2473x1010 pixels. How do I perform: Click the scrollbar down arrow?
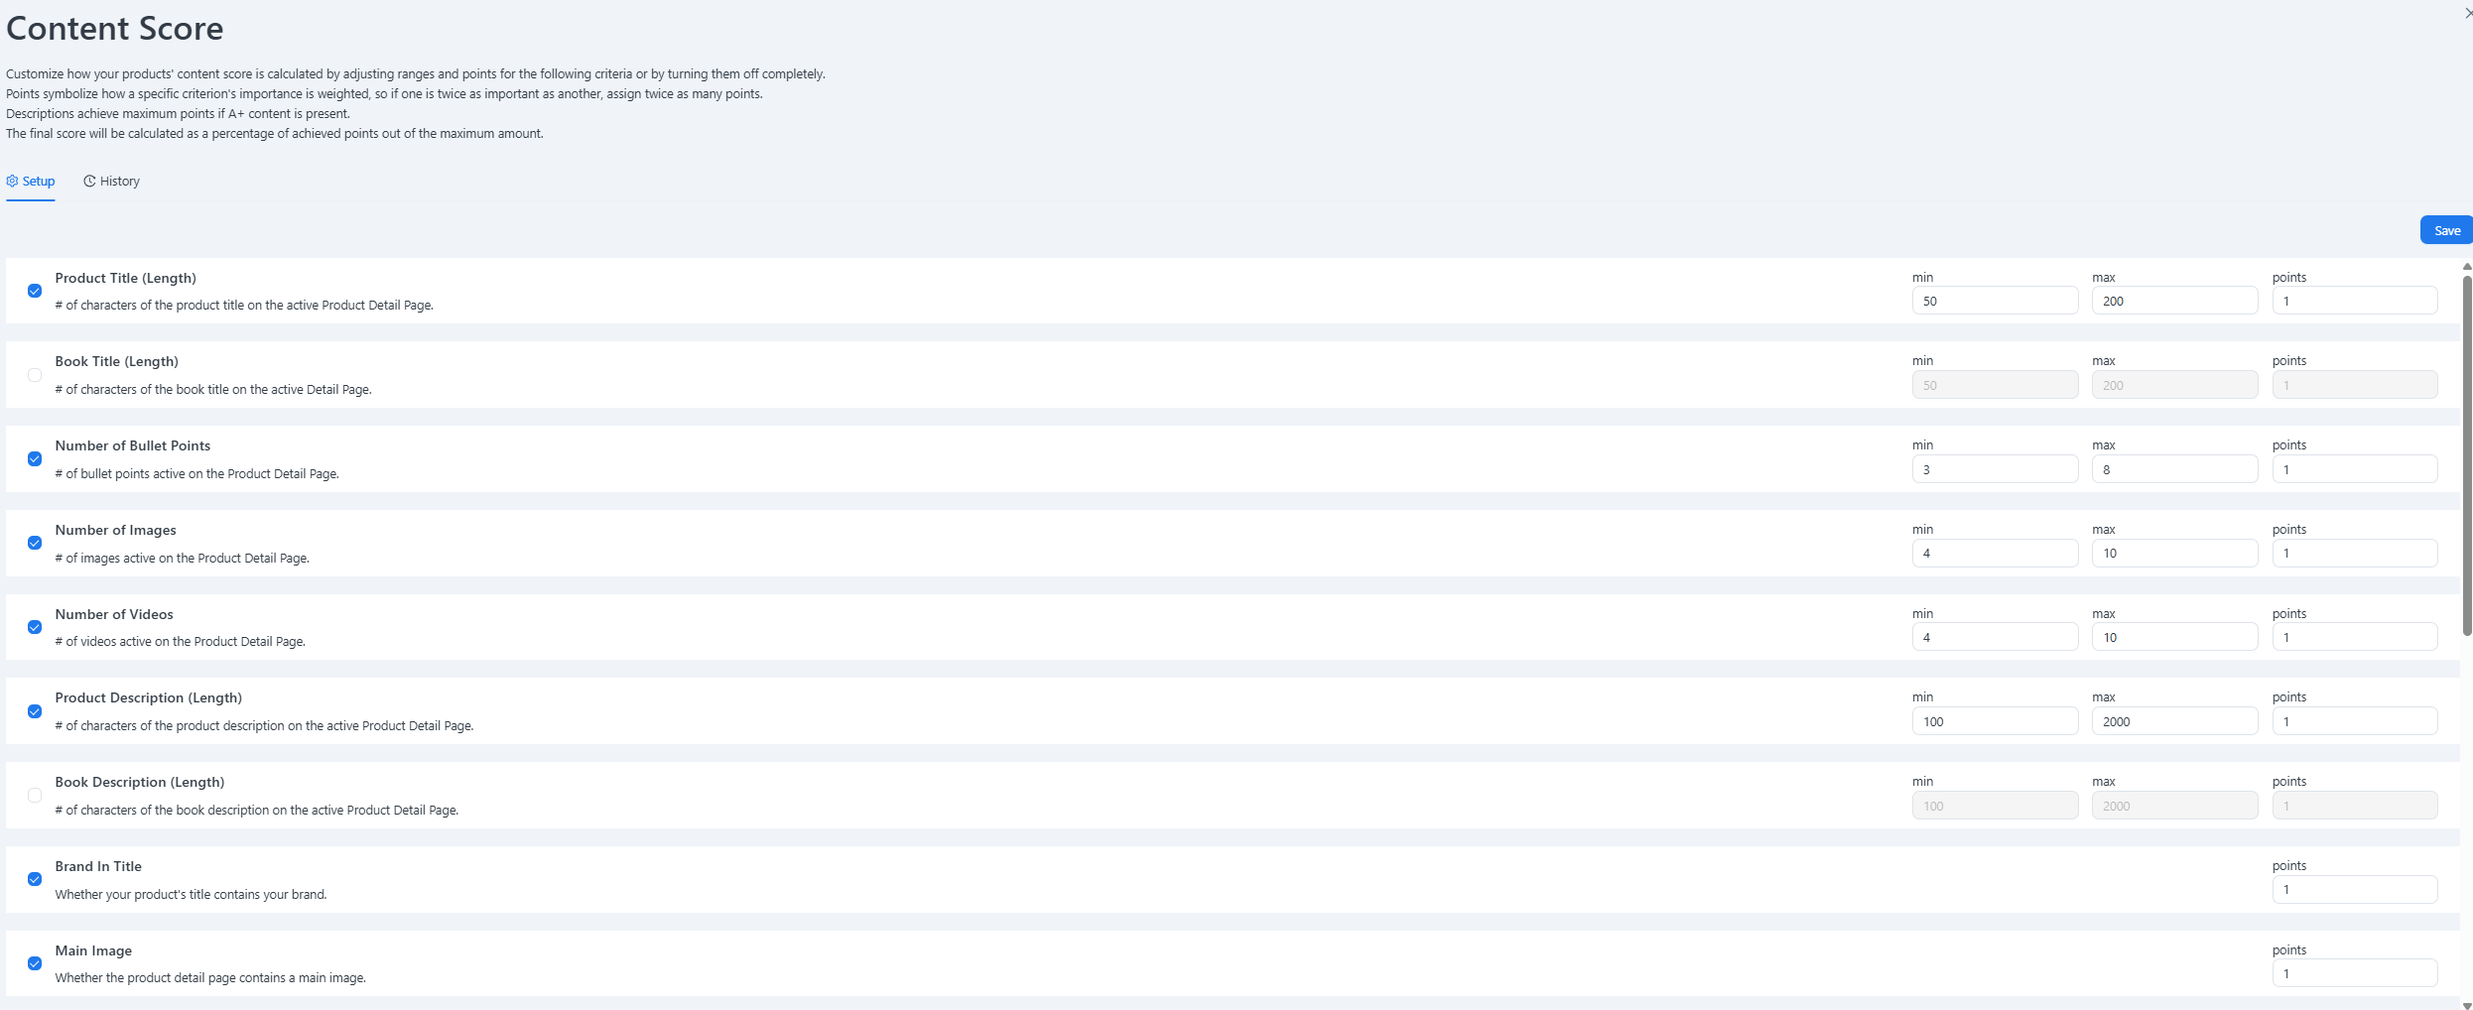pyautogui.click(x=2467, y=1005)
